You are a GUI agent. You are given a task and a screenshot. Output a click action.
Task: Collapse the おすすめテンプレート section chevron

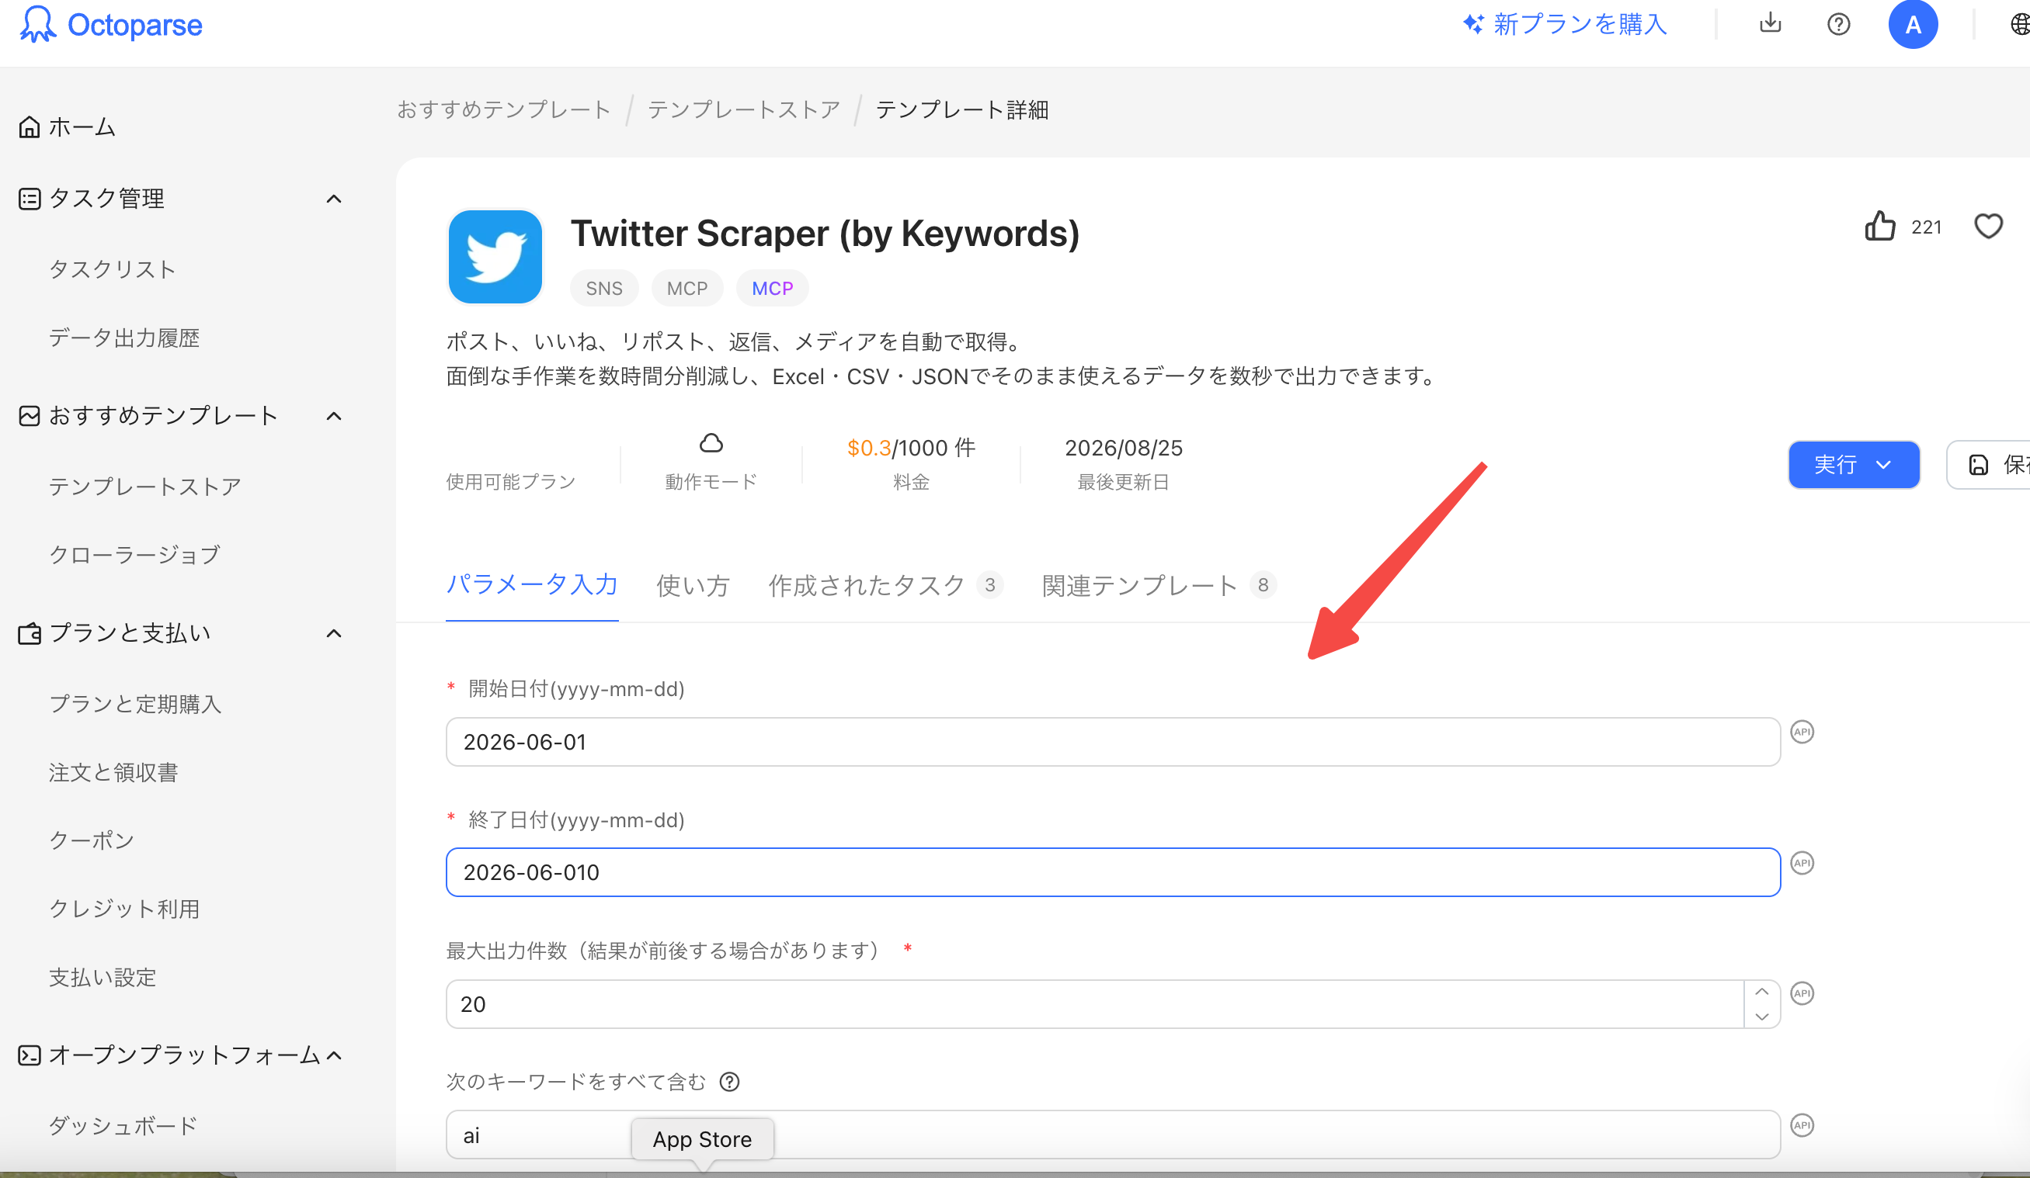[333, 415]
